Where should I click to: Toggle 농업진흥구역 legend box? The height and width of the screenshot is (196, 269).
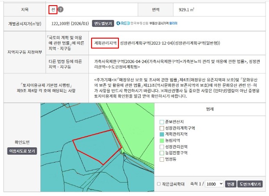(x=162, y=153)
